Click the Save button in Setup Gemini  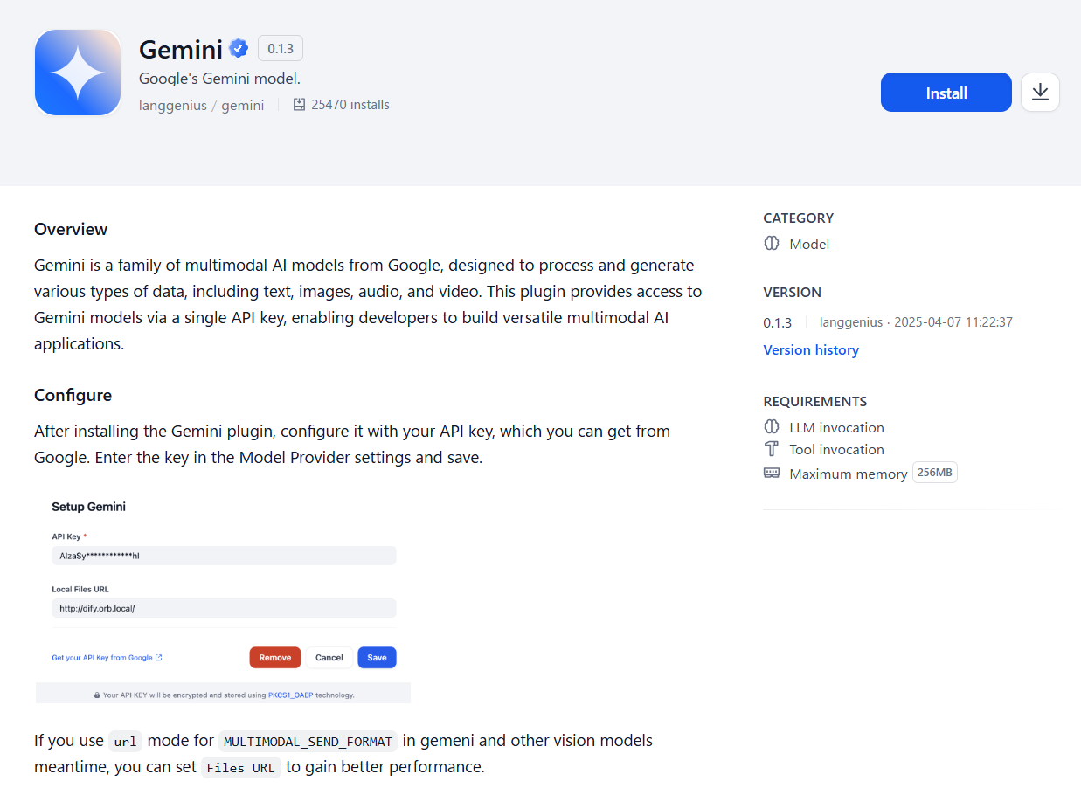pos(377,657)
